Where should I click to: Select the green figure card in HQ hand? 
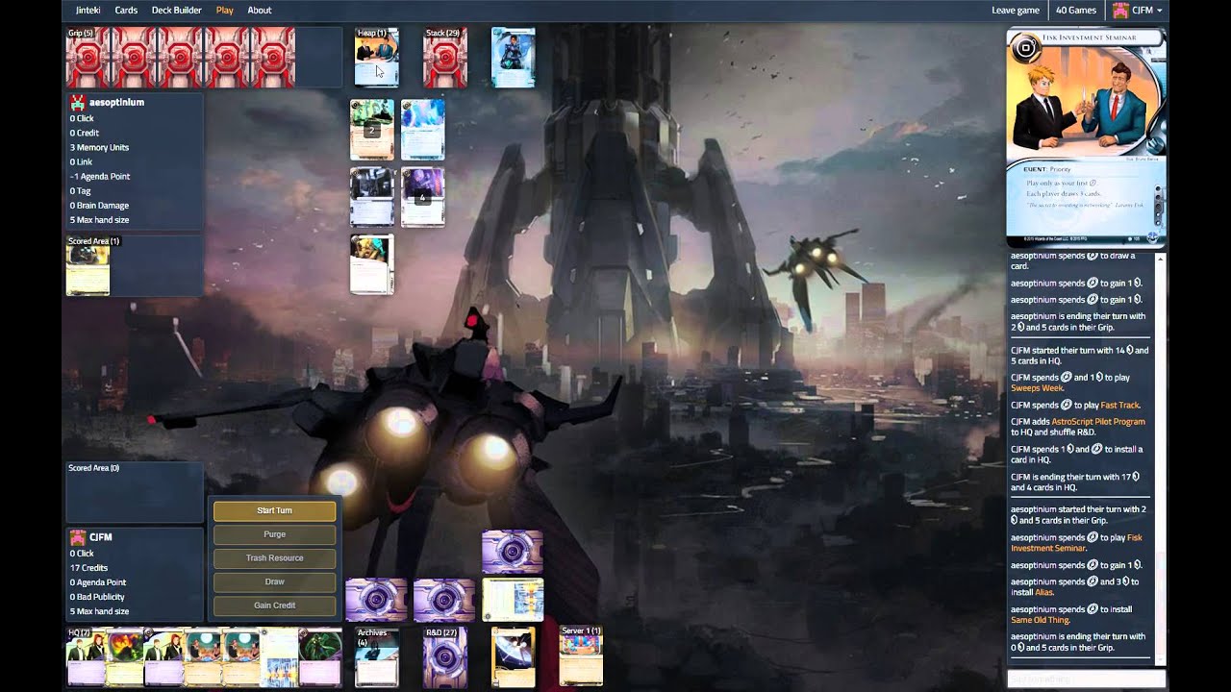(320, 657)
